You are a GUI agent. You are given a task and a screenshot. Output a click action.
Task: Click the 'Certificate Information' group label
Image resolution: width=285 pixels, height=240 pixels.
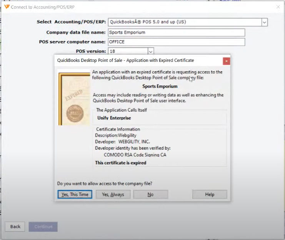118,129
